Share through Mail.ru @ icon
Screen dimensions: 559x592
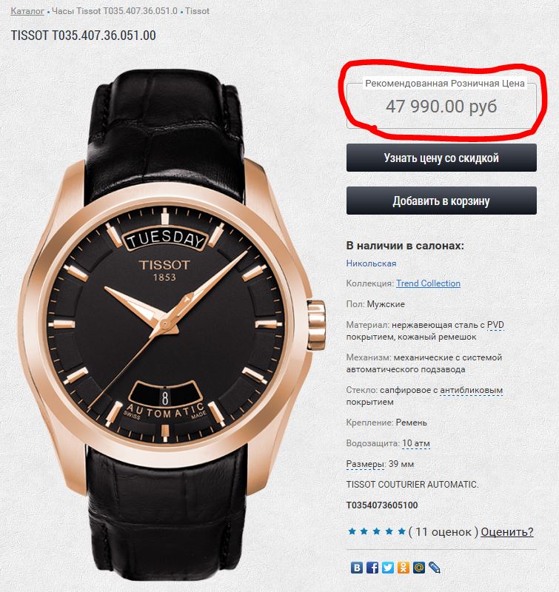pos(418,568)
